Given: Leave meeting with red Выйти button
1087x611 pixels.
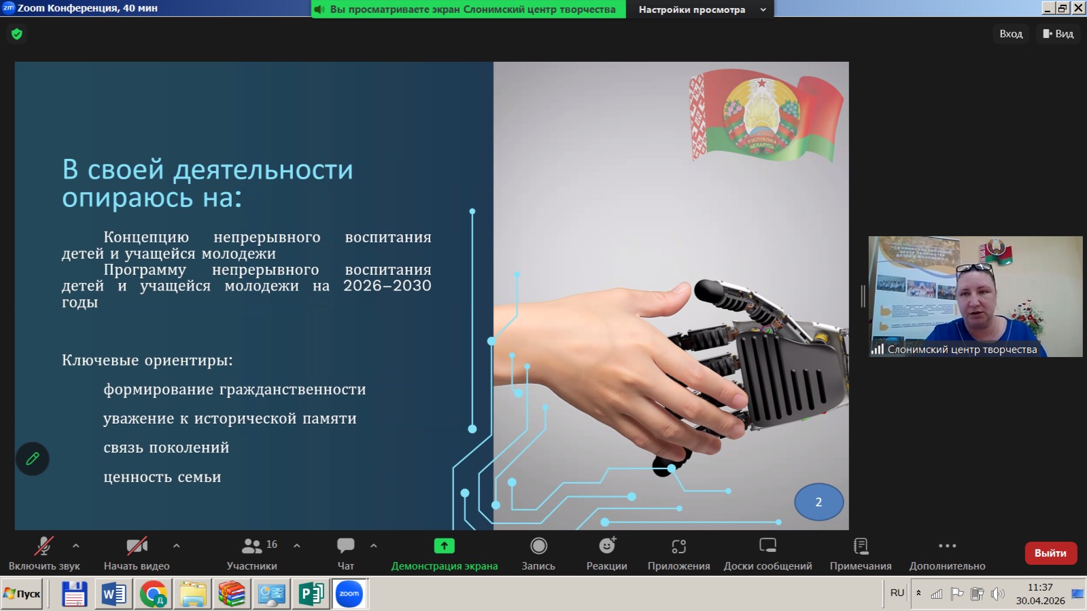Looking at the screenshot, I should coord(1050,553).
